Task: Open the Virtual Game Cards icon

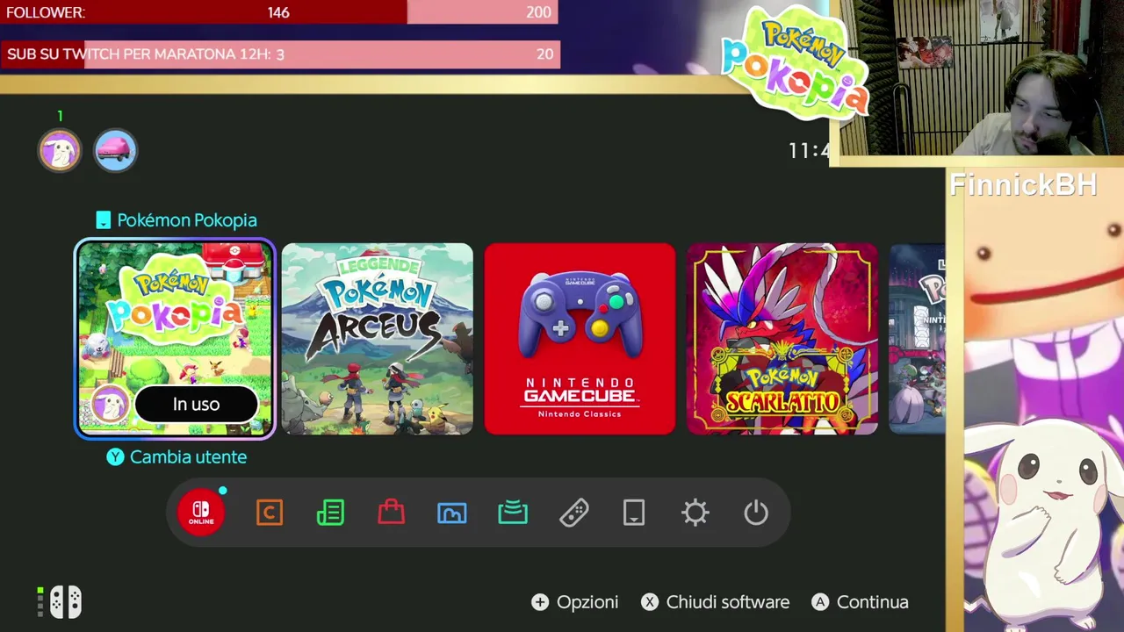Action: tap(634, 513)
